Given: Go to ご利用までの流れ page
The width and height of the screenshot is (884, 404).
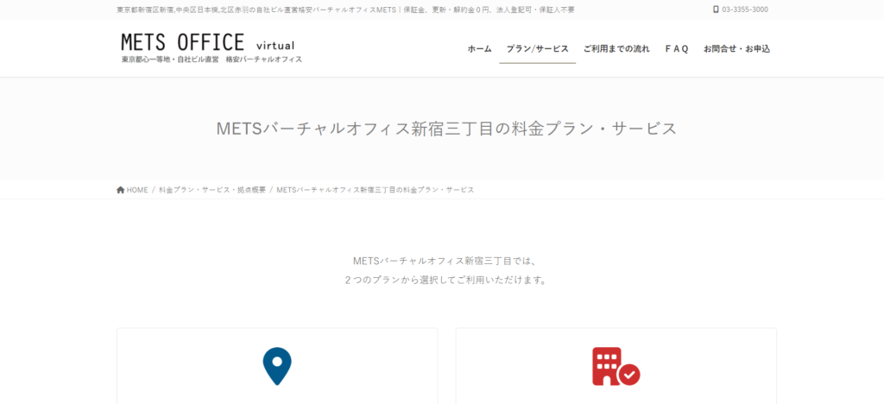Looking at the screenshot, I should pyautogui.click(x=616, y=49).
